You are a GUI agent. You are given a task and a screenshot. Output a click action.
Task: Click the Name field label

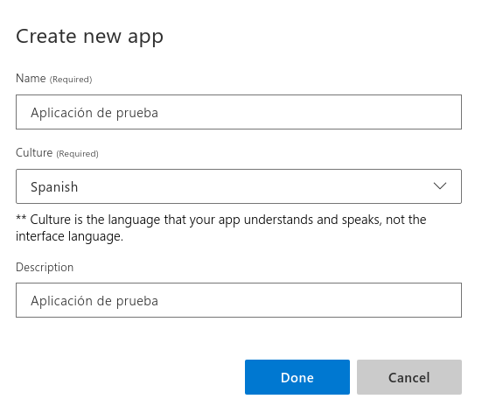31,78
